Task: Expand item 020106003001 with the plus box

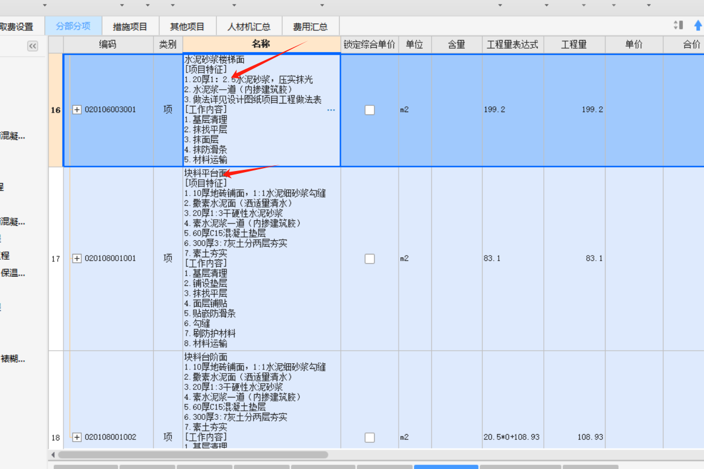Action: tap(77, 110)
